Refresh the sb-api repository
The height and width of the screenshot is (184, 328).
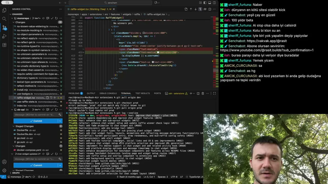click(x=56, y=110)
